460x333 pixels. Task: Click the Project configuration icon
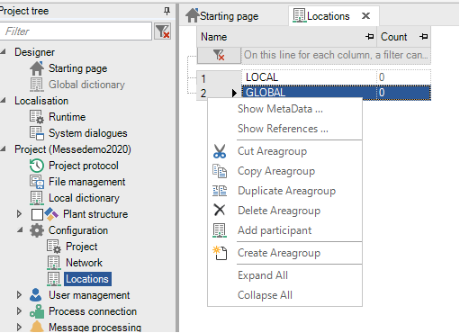tap(54, 247)
